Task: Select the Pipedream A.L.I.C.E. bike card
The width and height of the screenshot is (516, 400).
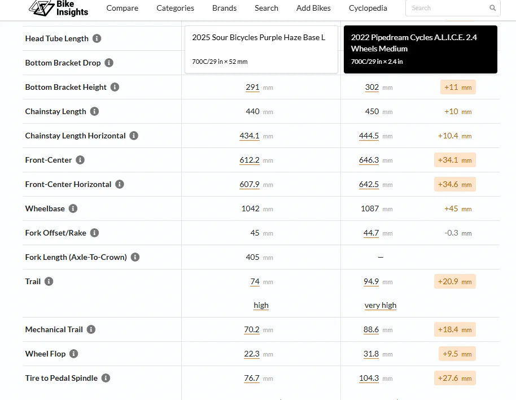Action: pyautogui.click(x=420, y=49)
